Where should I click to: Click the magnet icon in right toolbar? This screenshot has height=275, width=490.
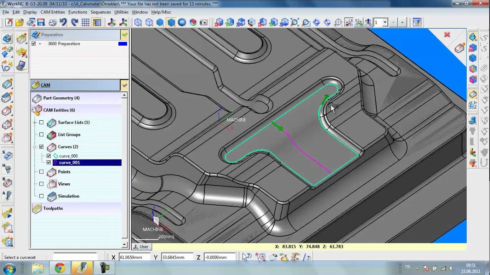(x=484, y=163)
